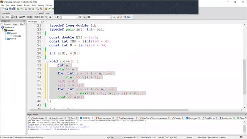247x139 pixels.
Task: Open the solve() function dropdown
Action: tap(46, 13)
